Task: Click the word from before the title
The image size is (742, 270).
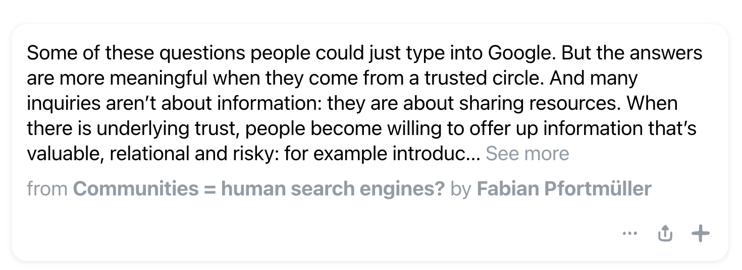Action: tap(47, 189)
